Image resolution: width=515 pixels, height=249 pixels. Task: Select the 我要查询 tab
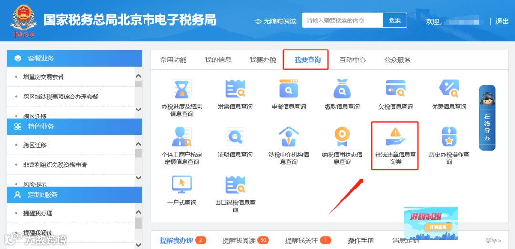click(x=308, y=60)
